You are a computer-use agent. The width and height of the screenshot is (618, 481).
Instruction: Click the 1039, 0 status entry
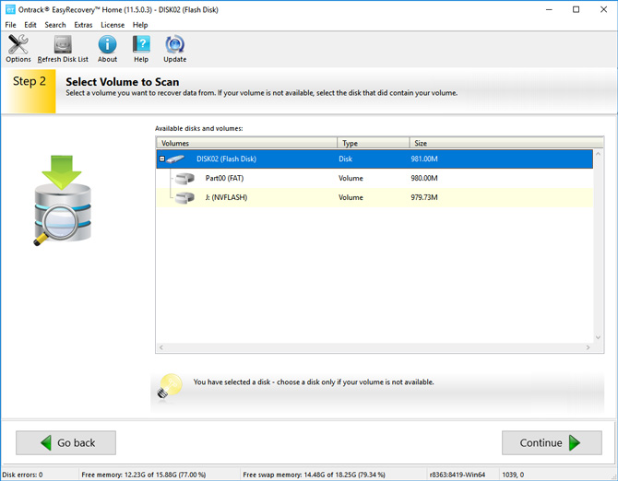(513, 475)
